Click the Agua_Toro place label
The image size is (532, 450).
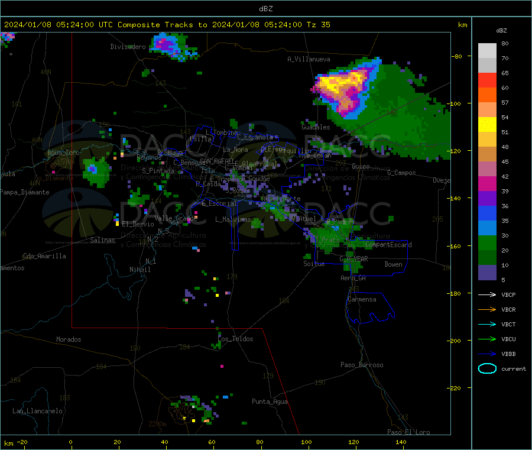[x=63, y=153]
